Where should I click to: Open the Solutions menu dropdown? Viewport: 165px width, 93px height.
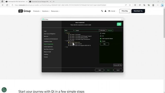[x=46, y=11]
